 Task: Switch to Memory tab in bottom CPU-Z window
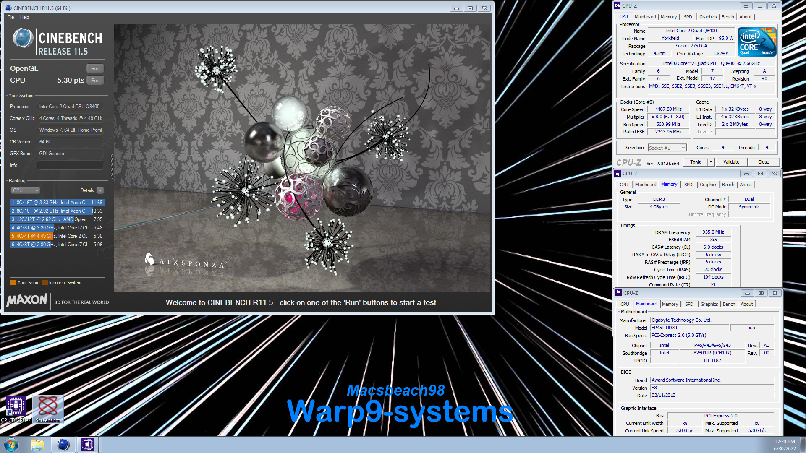click(670, 304)
